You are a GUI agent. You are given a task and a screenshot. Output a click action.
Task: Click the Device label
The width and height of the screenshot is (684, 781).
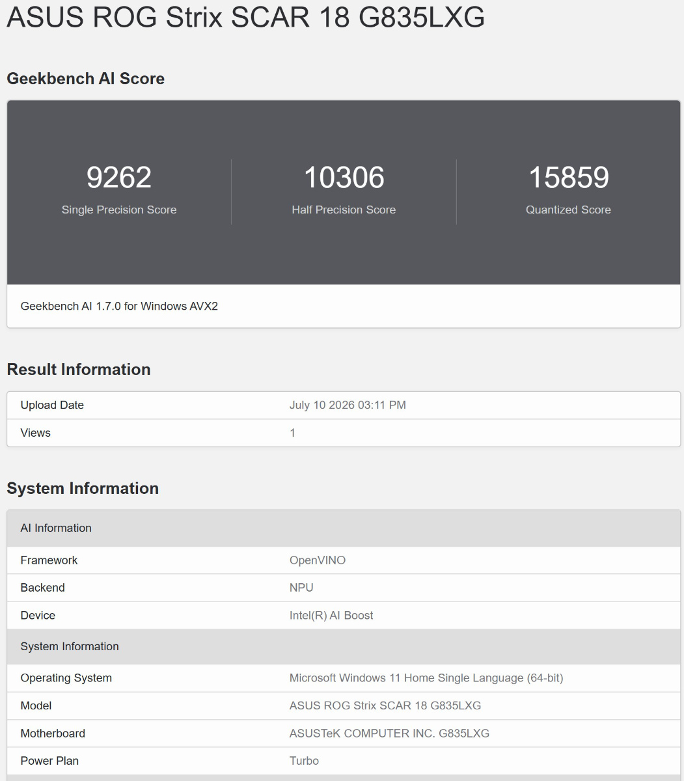click(x=38, y=616)
